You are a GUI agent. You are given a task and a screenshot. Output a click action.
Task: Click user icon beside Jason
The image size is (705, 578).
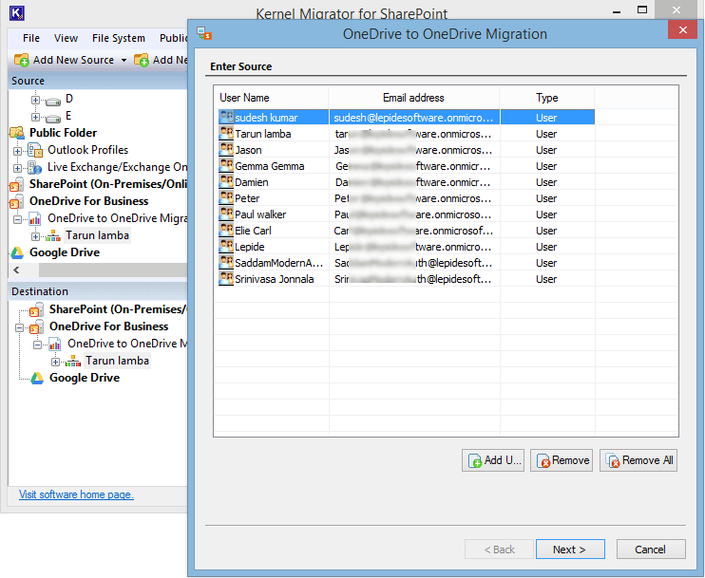(226, 150)
